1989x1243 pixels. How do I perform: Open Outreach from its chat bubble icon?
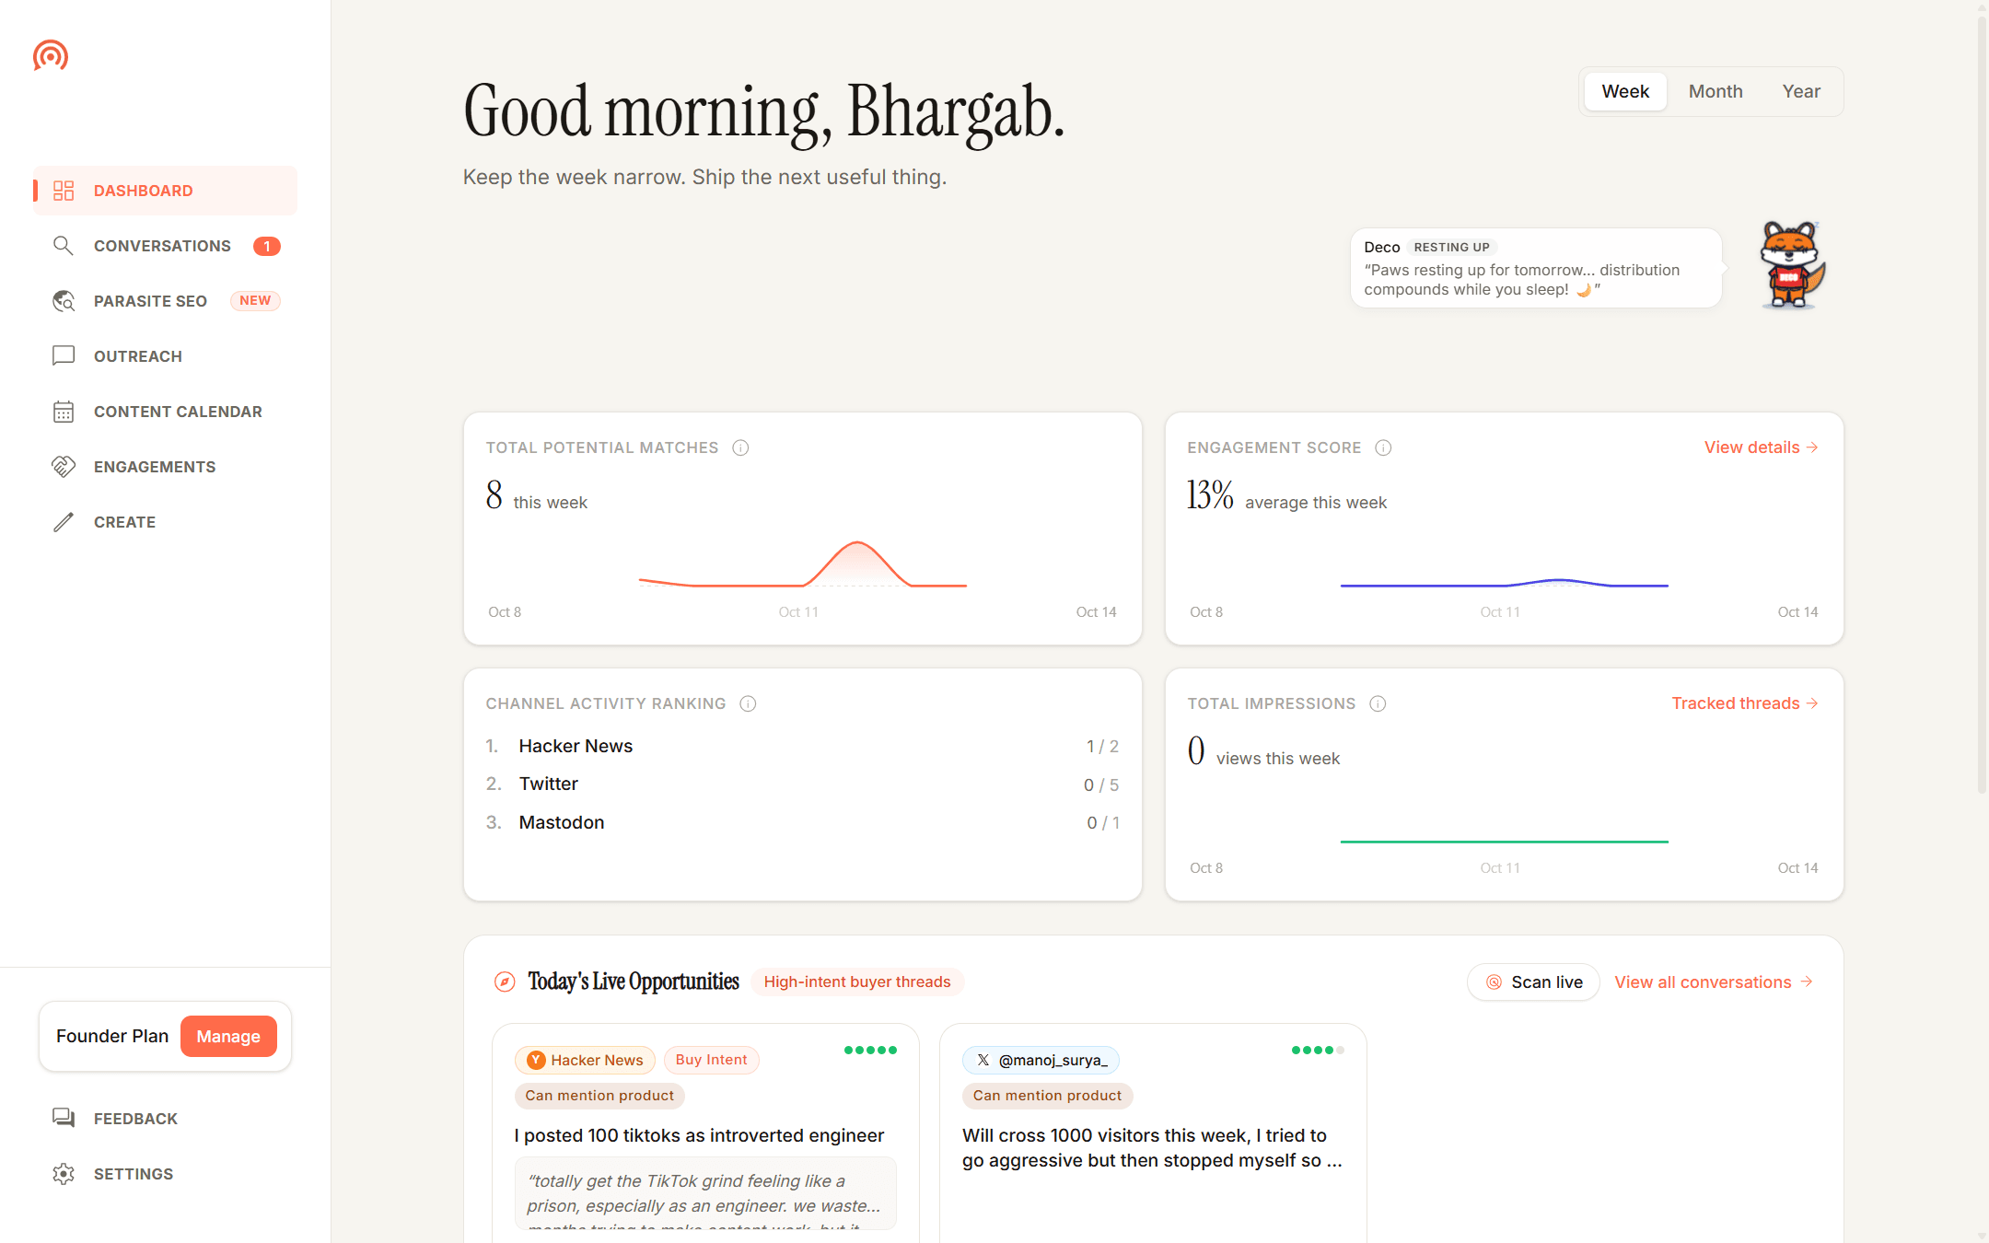64,356
